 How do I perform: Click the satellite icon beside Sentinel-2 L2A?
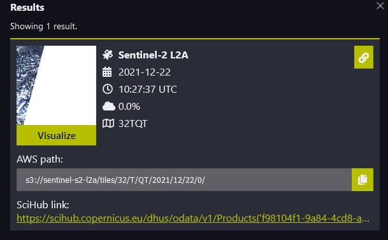108,55
